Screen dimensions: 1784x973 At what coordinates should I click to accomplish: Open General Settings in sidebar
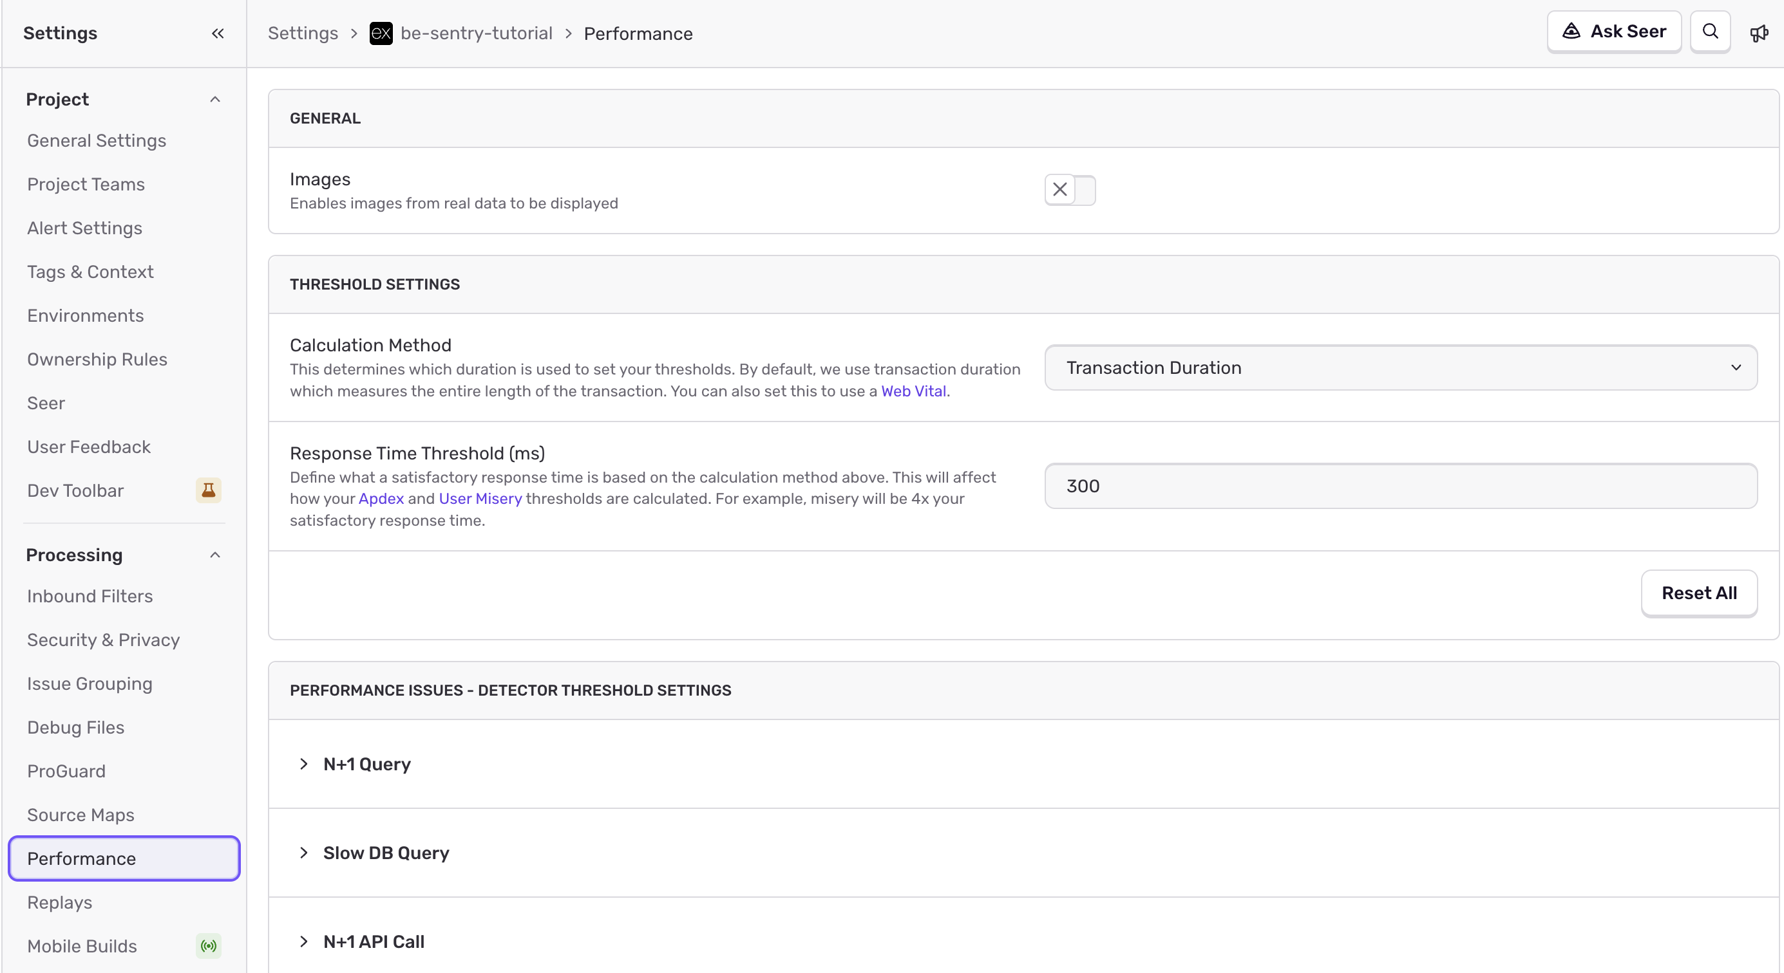[97, 140]
